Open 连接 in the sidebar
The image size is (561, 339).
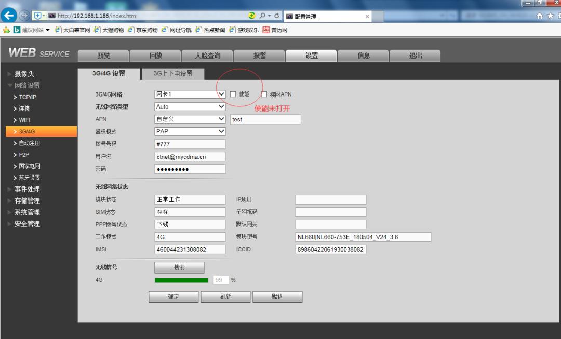[24, 109]
